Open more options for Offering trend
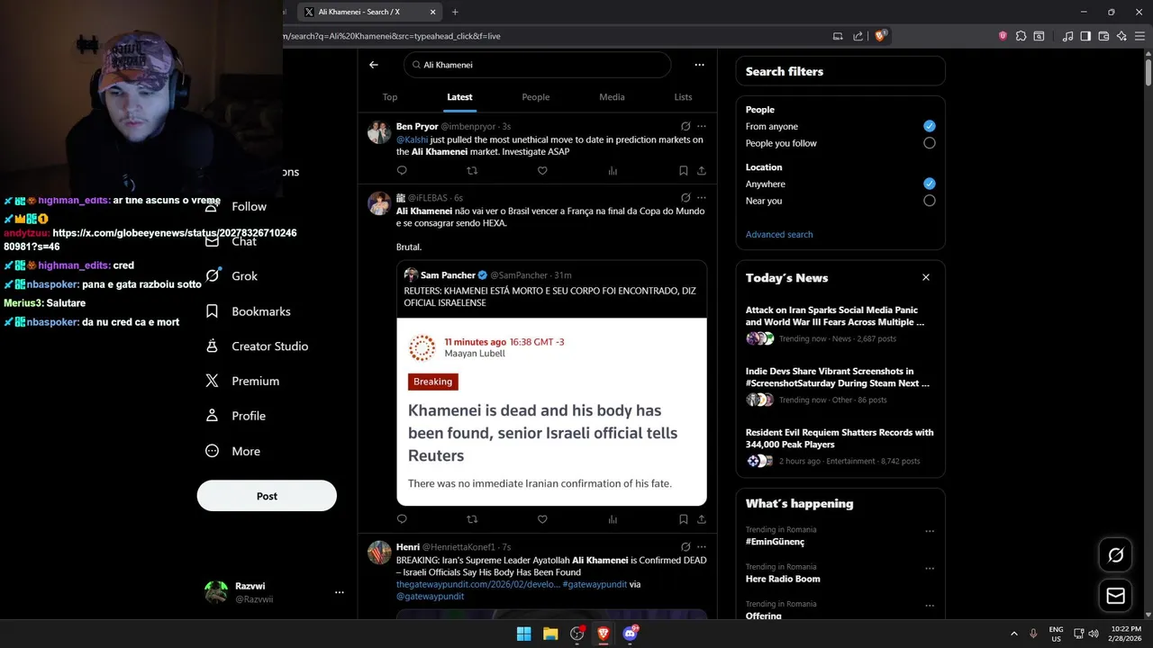Viewport: 1153px width, 648px height. (x=930, y=606)
